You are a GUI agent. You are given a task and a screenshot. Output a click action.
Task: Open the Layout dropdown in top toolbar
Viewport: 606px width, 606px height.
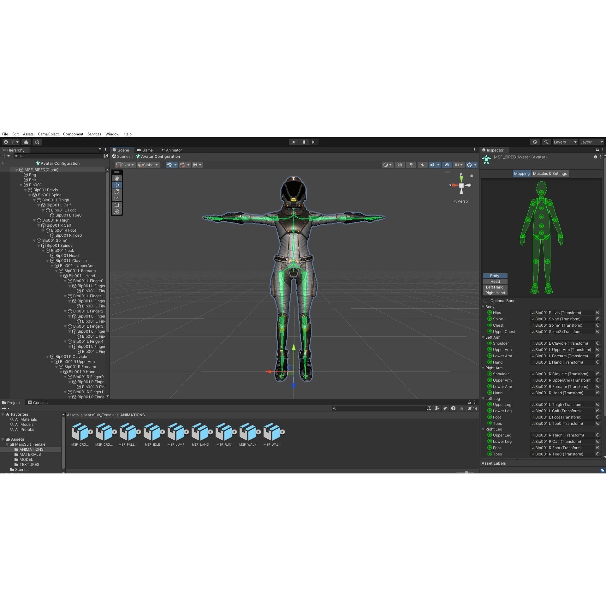click(x=591, y=142)
